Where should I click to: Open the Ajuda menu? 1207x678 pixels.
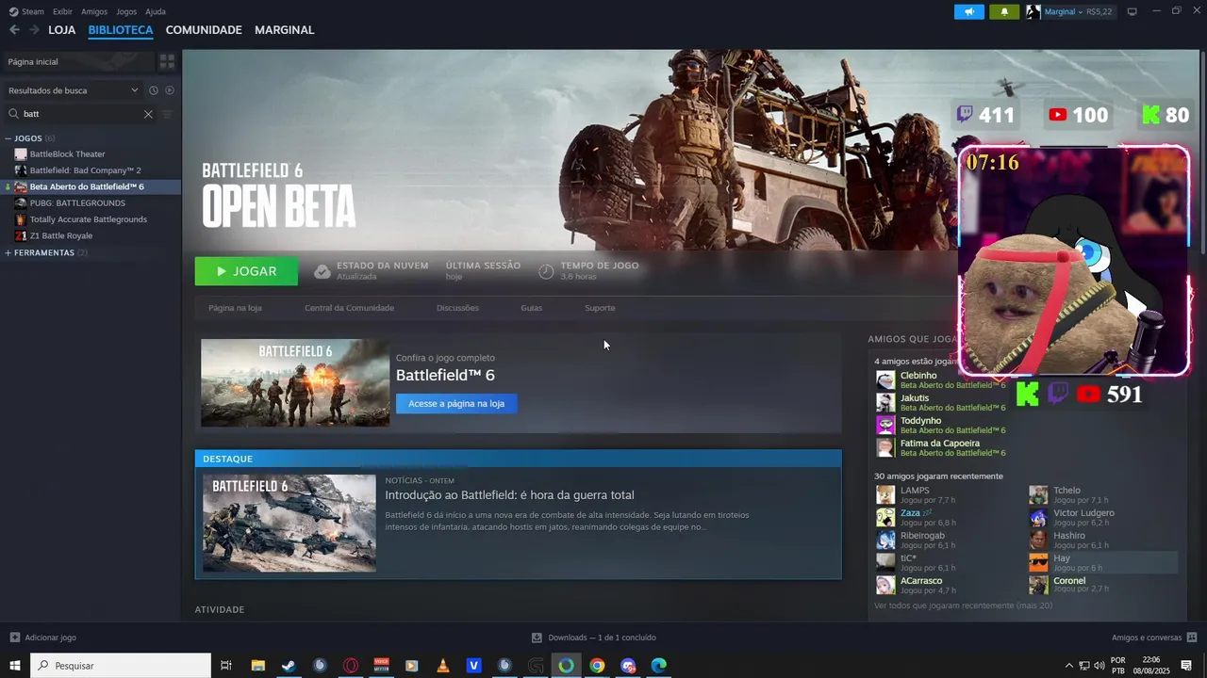pos(156,11)
